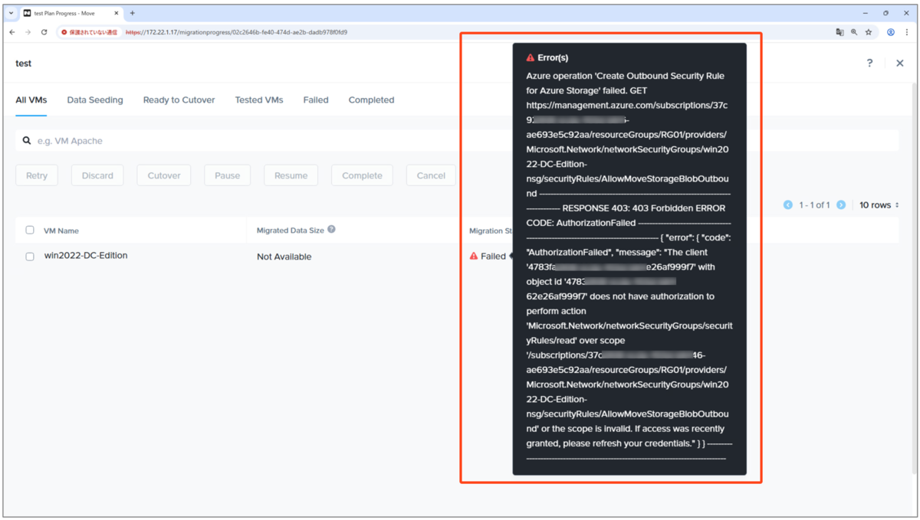Switch to the Ready to Cutover tab
The image size is (920, 520).
[x=179, y=100]
